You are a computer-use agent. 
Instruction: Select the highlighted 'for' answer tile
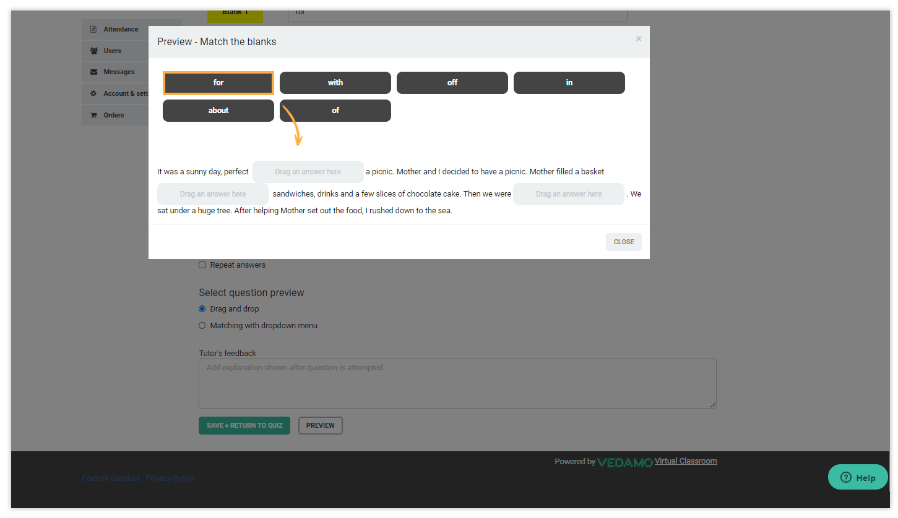pos(218,82)
